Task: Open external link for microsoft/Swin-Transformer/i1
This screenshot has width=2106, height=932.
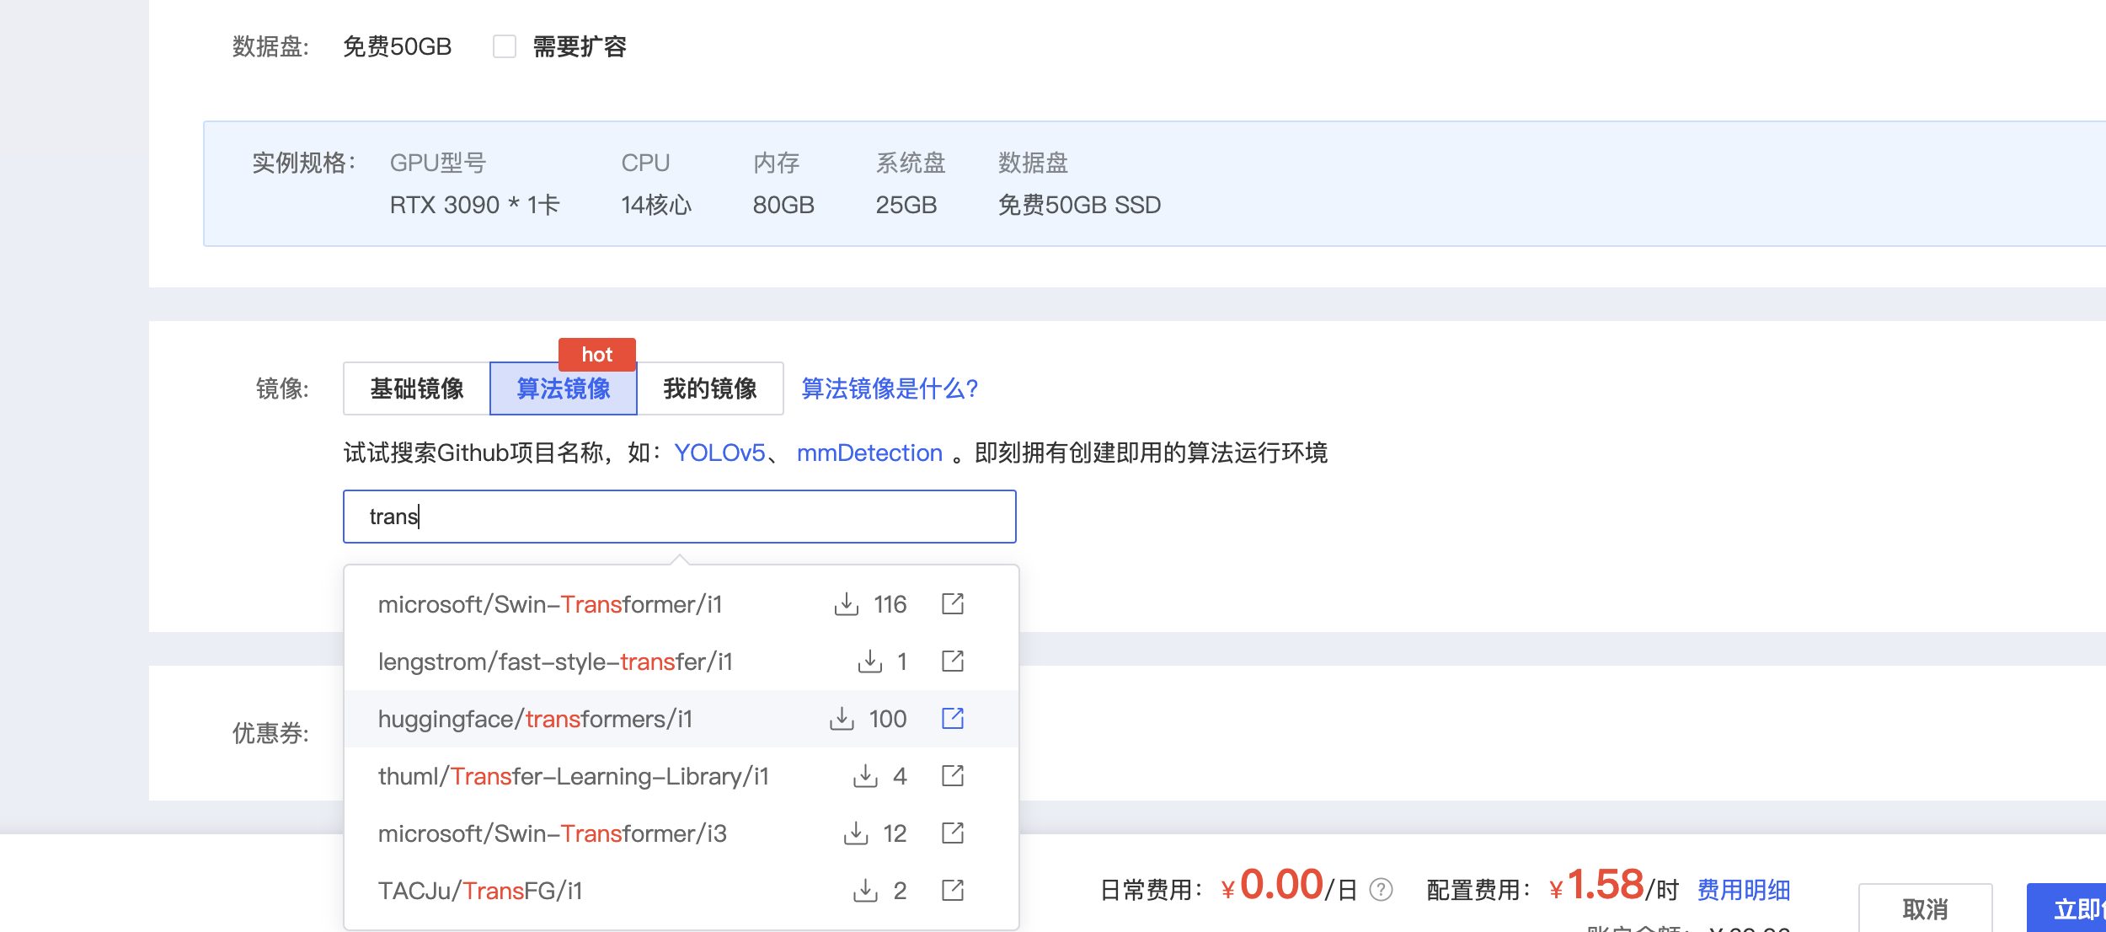Action: pyautogui.click(x=952, y=603)
